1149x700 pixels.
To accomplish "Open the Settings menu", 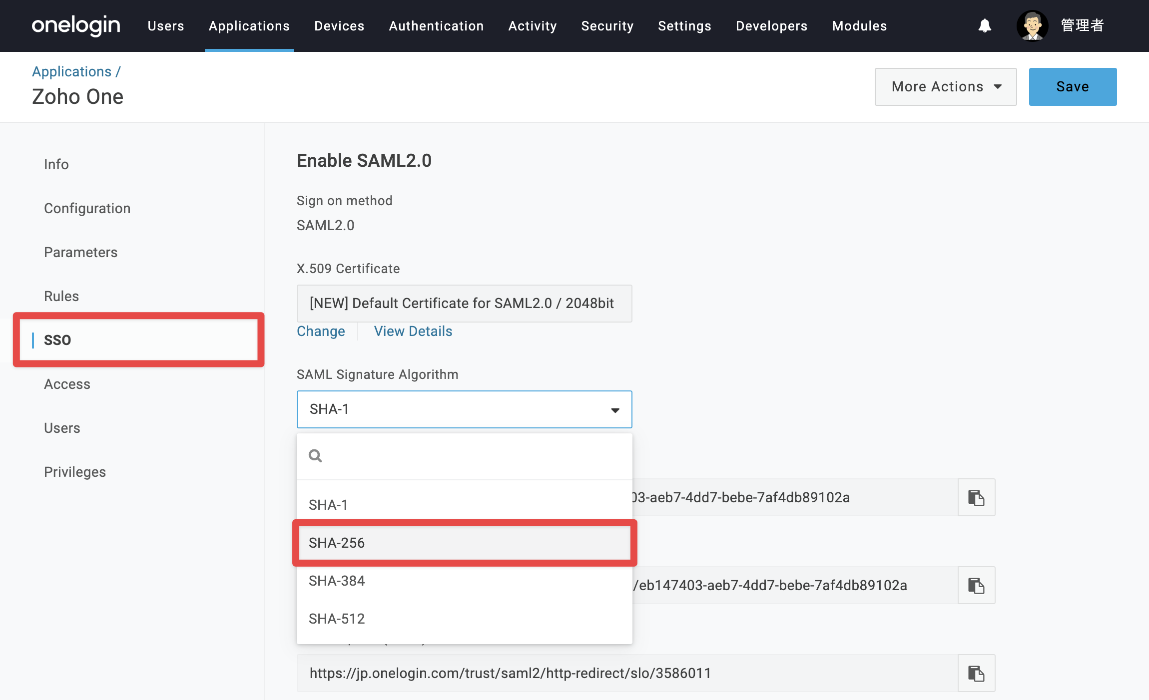I will pos(684,26).
